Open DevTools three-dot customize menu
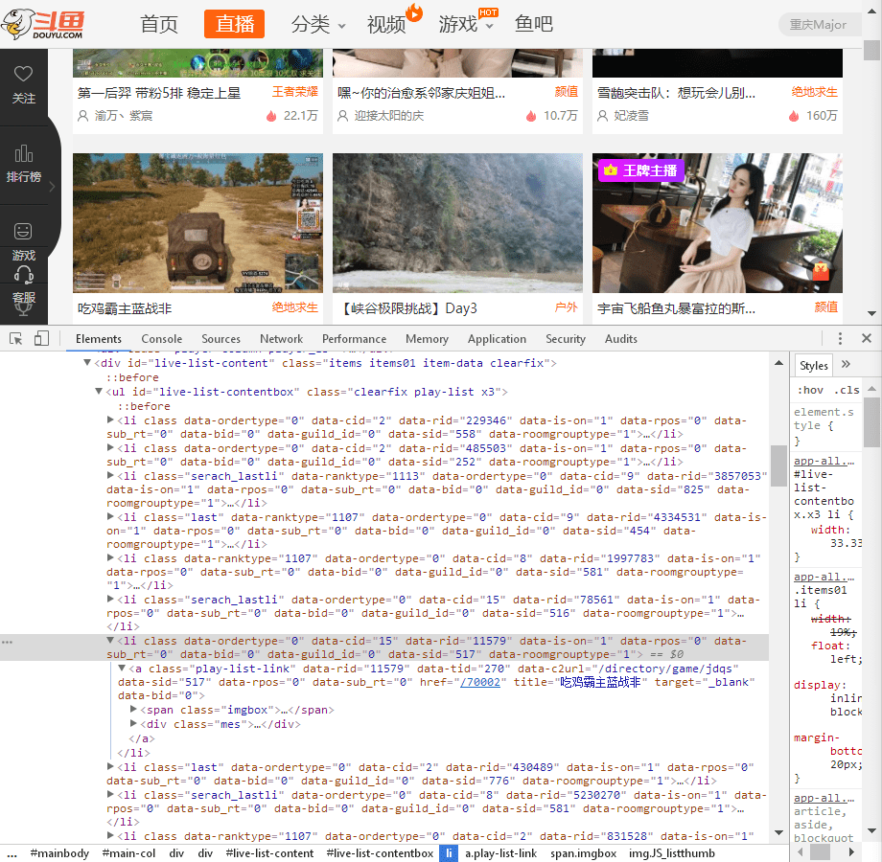Screen dimensions: 882x862 coord(840,338)
